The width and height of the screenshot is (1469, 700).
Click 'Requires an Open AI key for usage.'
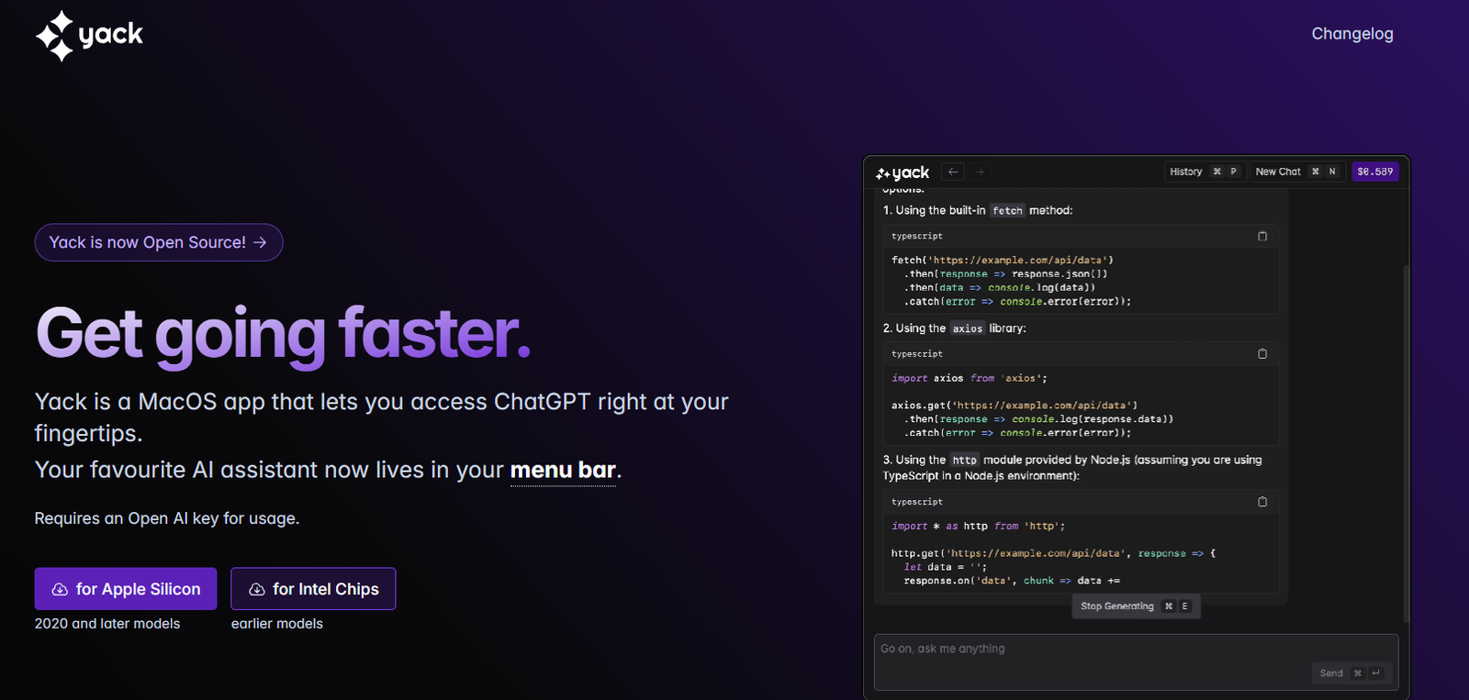167,518
